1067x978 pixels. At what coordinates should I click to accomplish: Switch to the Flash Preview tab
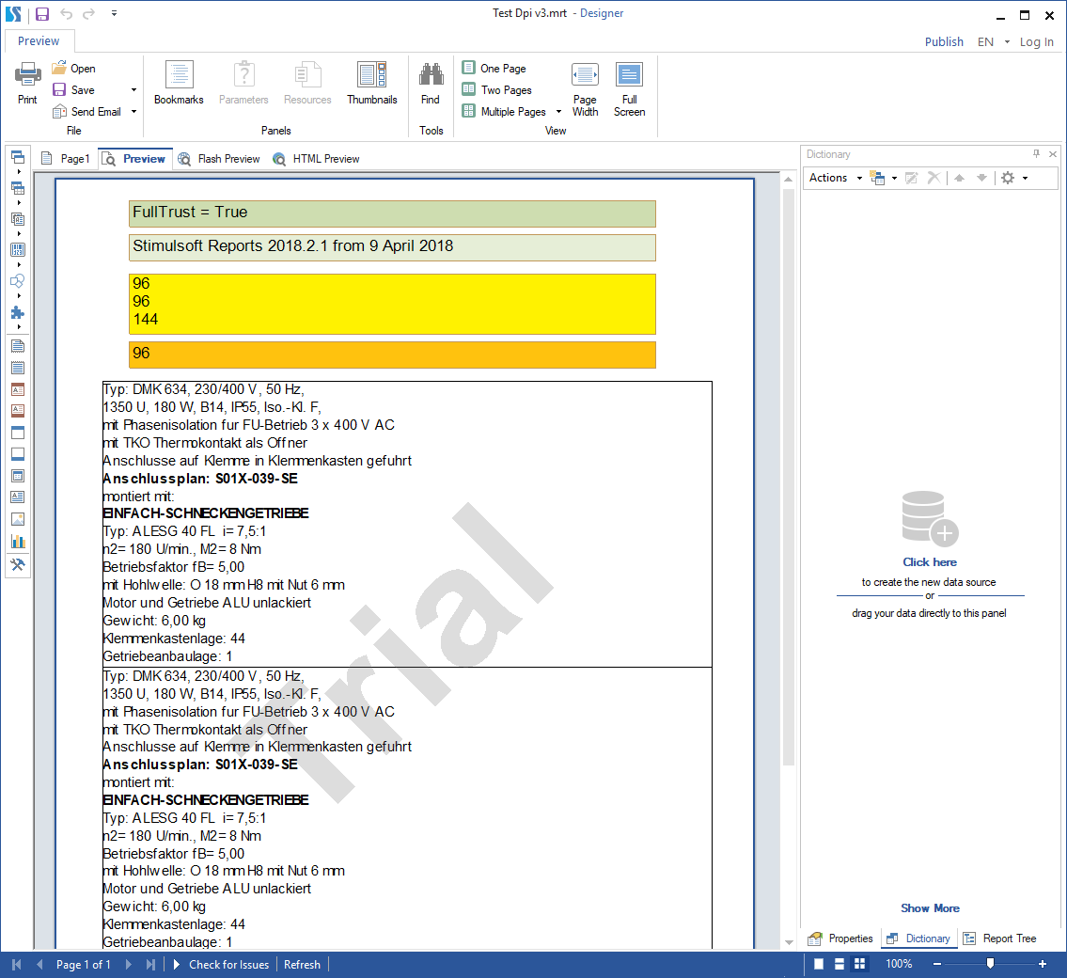click(x=219, y=159)
